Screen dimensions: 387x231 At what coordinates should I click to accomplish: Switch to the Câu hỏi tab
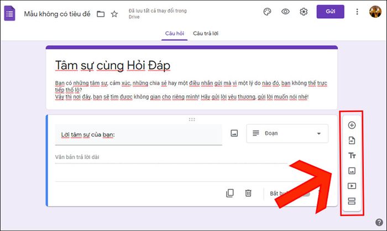(x=175, y=33)
